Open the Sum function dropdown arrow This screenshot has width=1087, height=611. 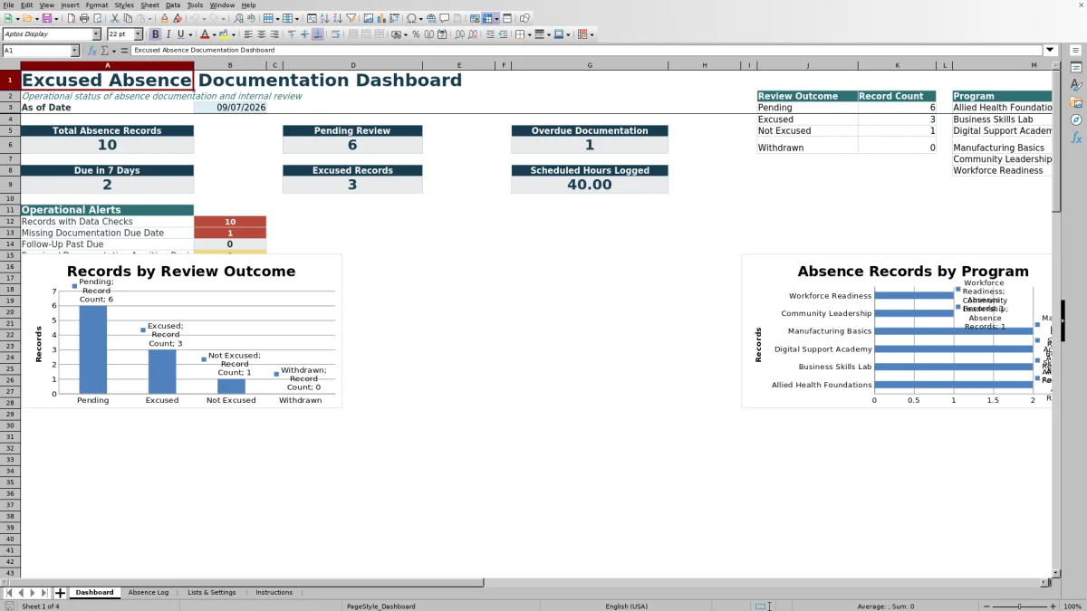(114, 51)
